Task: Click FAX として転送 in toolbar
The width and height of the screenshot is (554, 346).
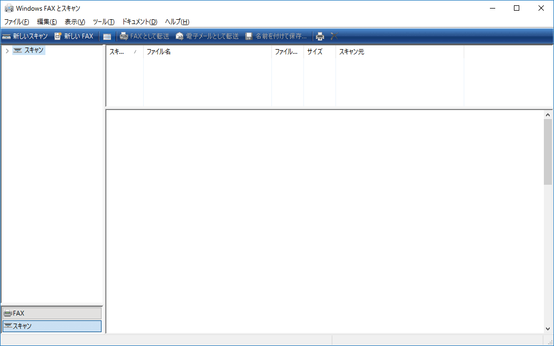Action: tap(144, 36)
